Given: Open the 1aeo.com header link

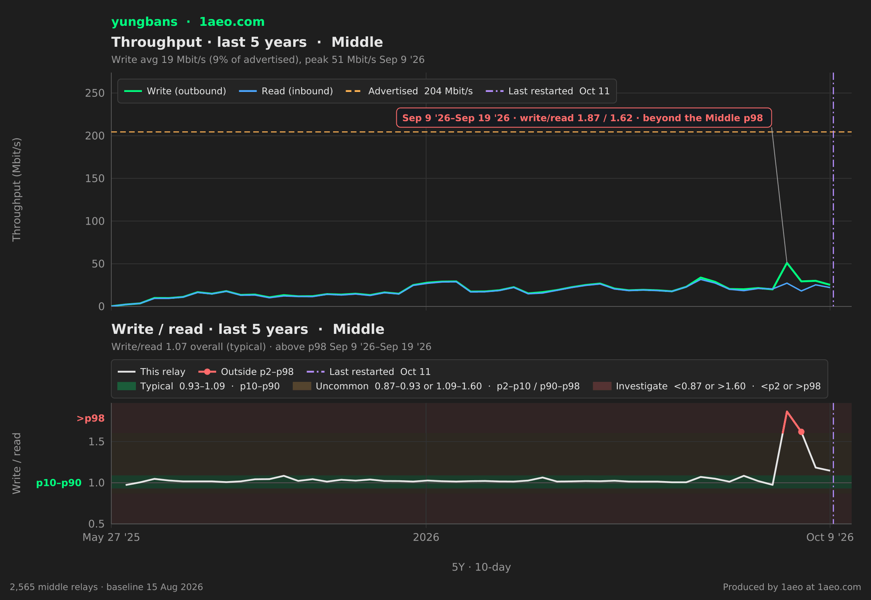Looking at the screenshot, I should [232, 22].
